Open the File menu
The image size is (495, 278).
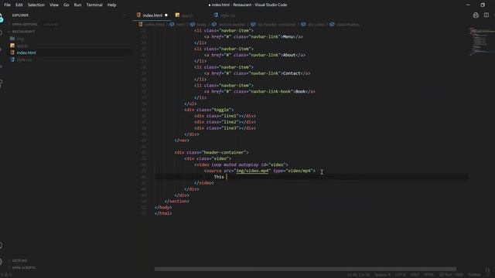[x=7, y=5]
